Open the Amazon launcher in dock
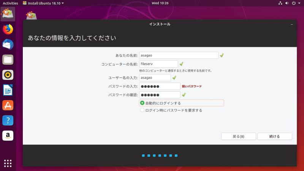304x171 pixels. click(x=8, y=135)
